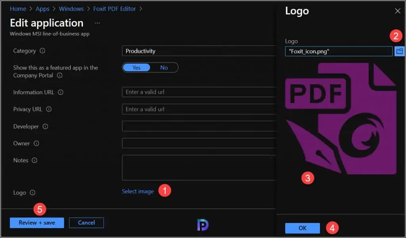406x238 pixels.
Task: Click the info icon next to Information URL
Action: point(61,92)
